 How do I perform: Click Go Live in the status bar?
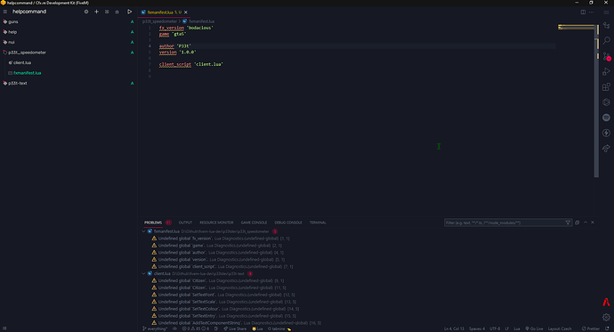(534, 328)
